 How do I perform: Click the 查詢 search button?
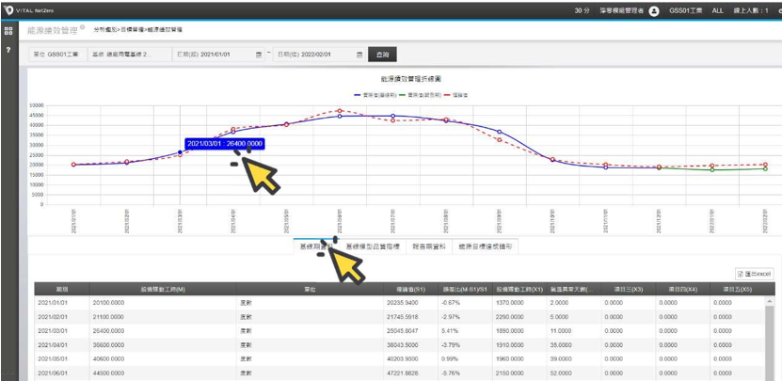[x=381, y=55]
